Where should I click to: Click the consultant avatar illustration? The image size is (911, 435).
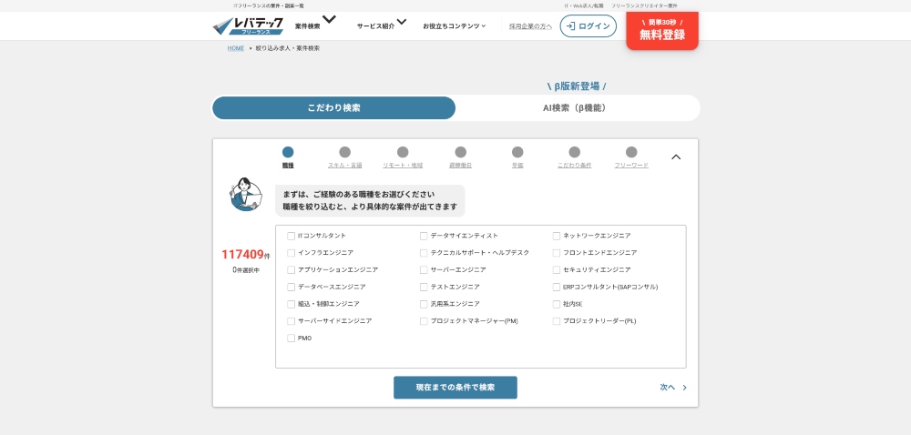coord(245,195)
